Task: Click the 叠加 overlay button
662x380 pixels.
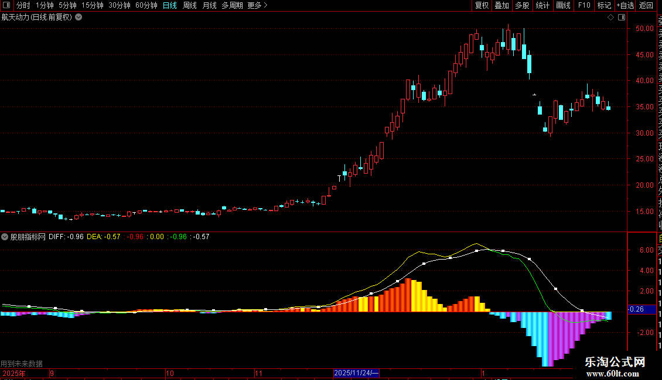Action: [502, 5]
